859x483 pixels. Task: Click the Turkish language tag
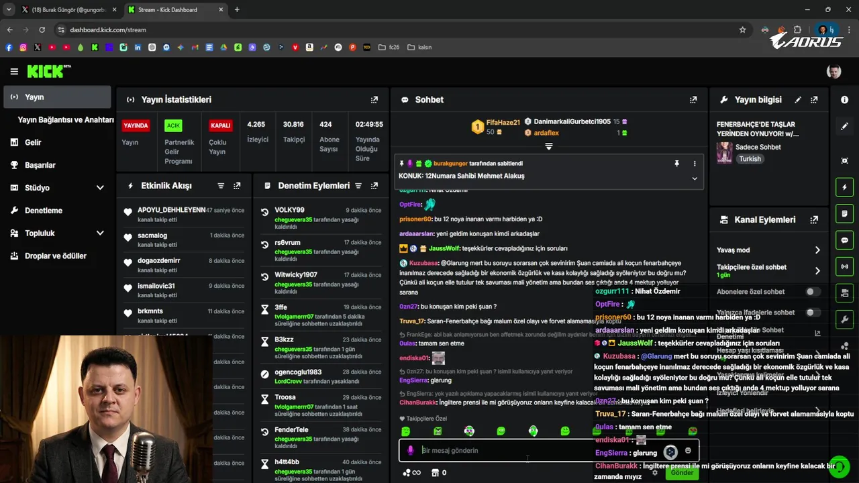(750, 159)
